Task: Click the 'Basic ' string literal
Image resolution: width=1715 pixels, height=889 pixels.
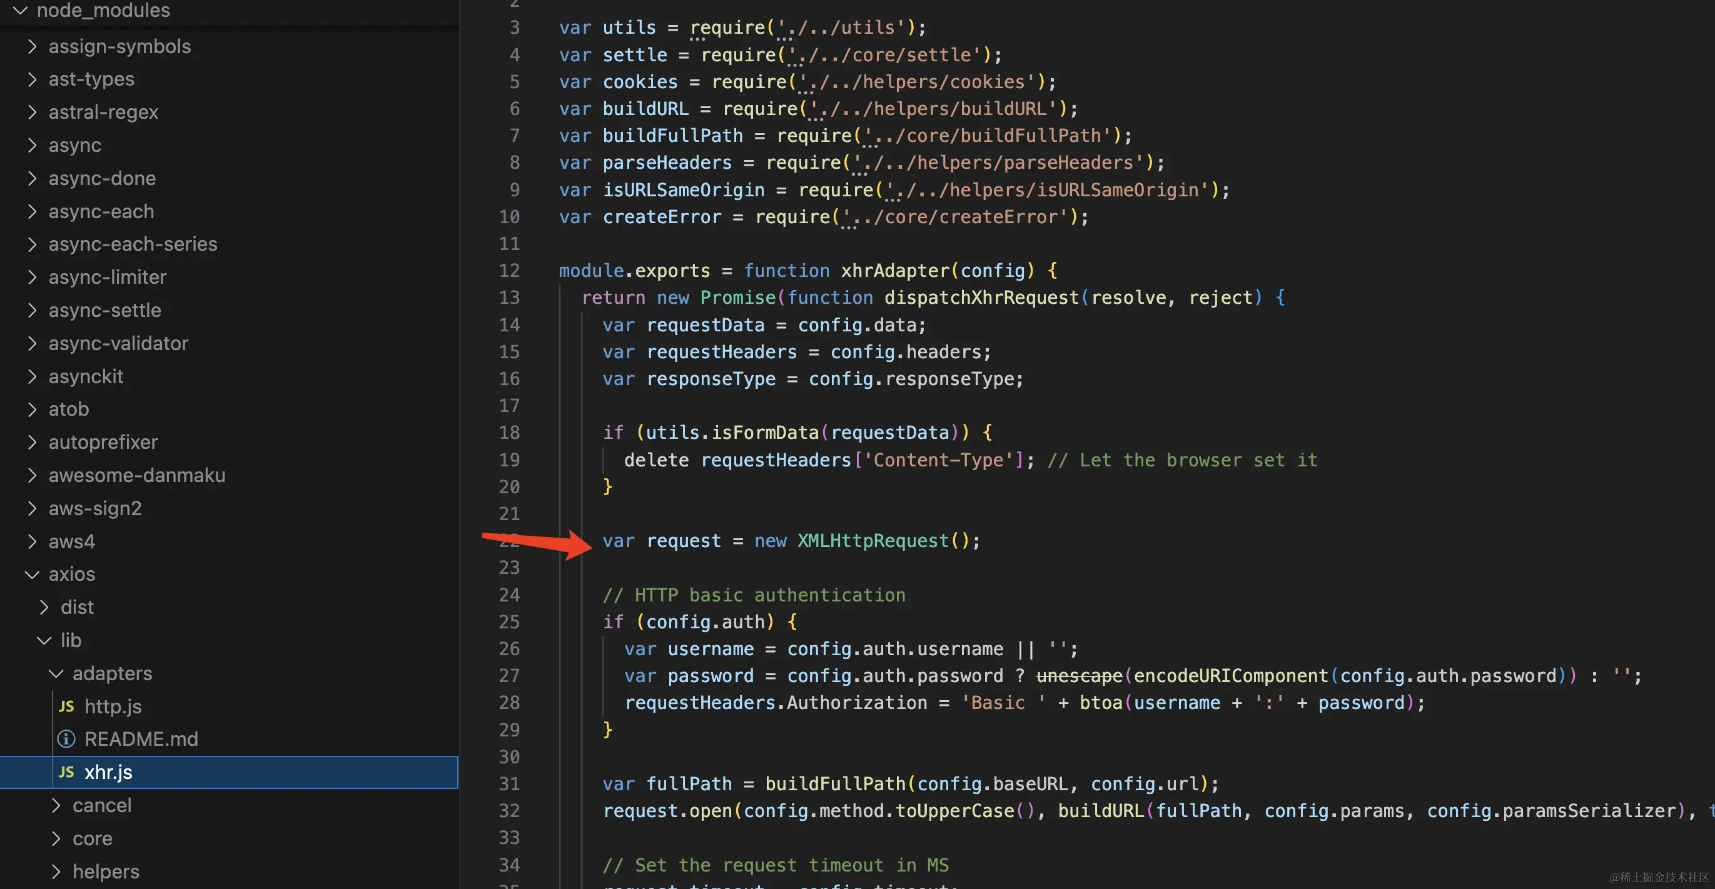Action: (1004, 703)
